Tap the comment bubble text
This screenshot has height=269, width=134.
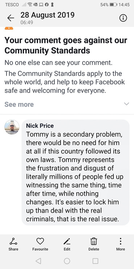(74, 177)
